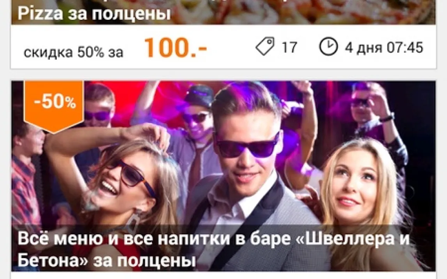Open the 'Швеллера и Бетона' bar deal title
Image resolution: width=447 pixels, height=279 pixels.
coord(214,249)
